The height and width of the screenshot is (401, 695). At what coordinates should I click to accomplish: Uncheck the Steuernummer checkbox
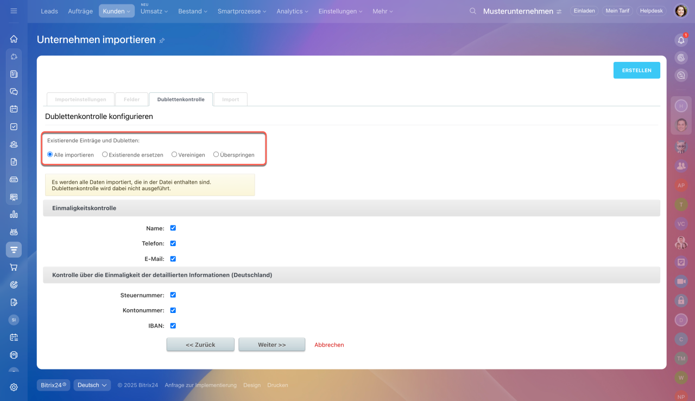(x=173, y=295)
